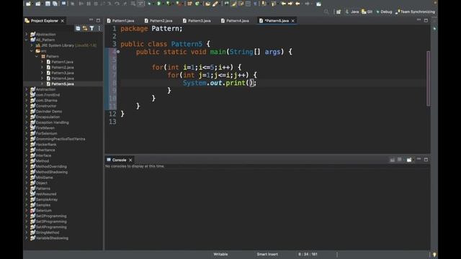Screen dimensions: 461x259
Task: Click the Writable status bar entry
Action: tap(220, 254)
